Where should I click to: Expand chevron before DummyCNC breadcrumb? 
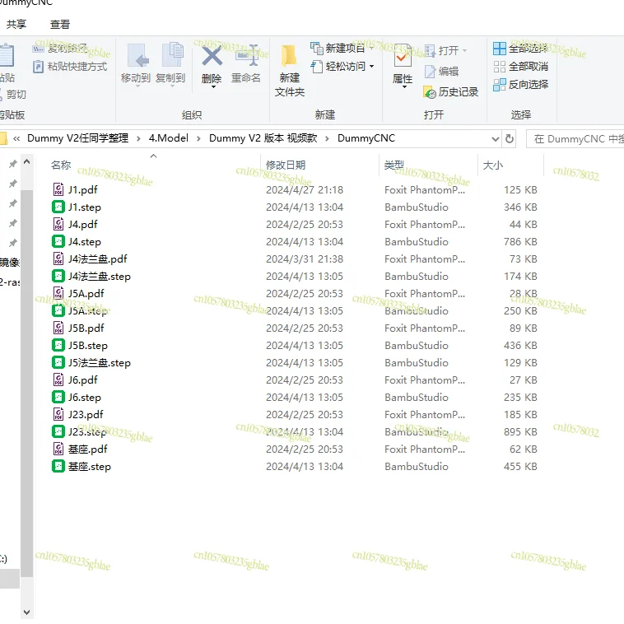[x=327, y=138]
